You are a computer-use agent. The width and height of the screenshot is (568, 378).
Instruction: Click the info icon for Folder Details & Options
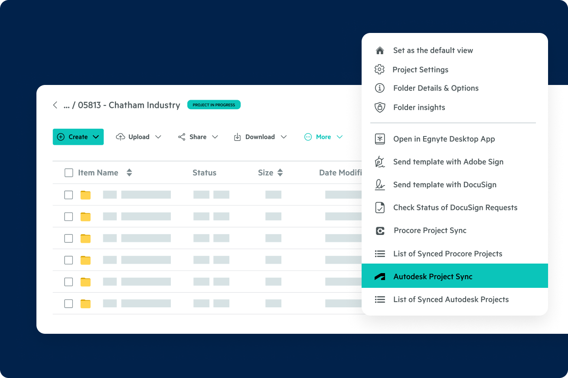[379, 88]
